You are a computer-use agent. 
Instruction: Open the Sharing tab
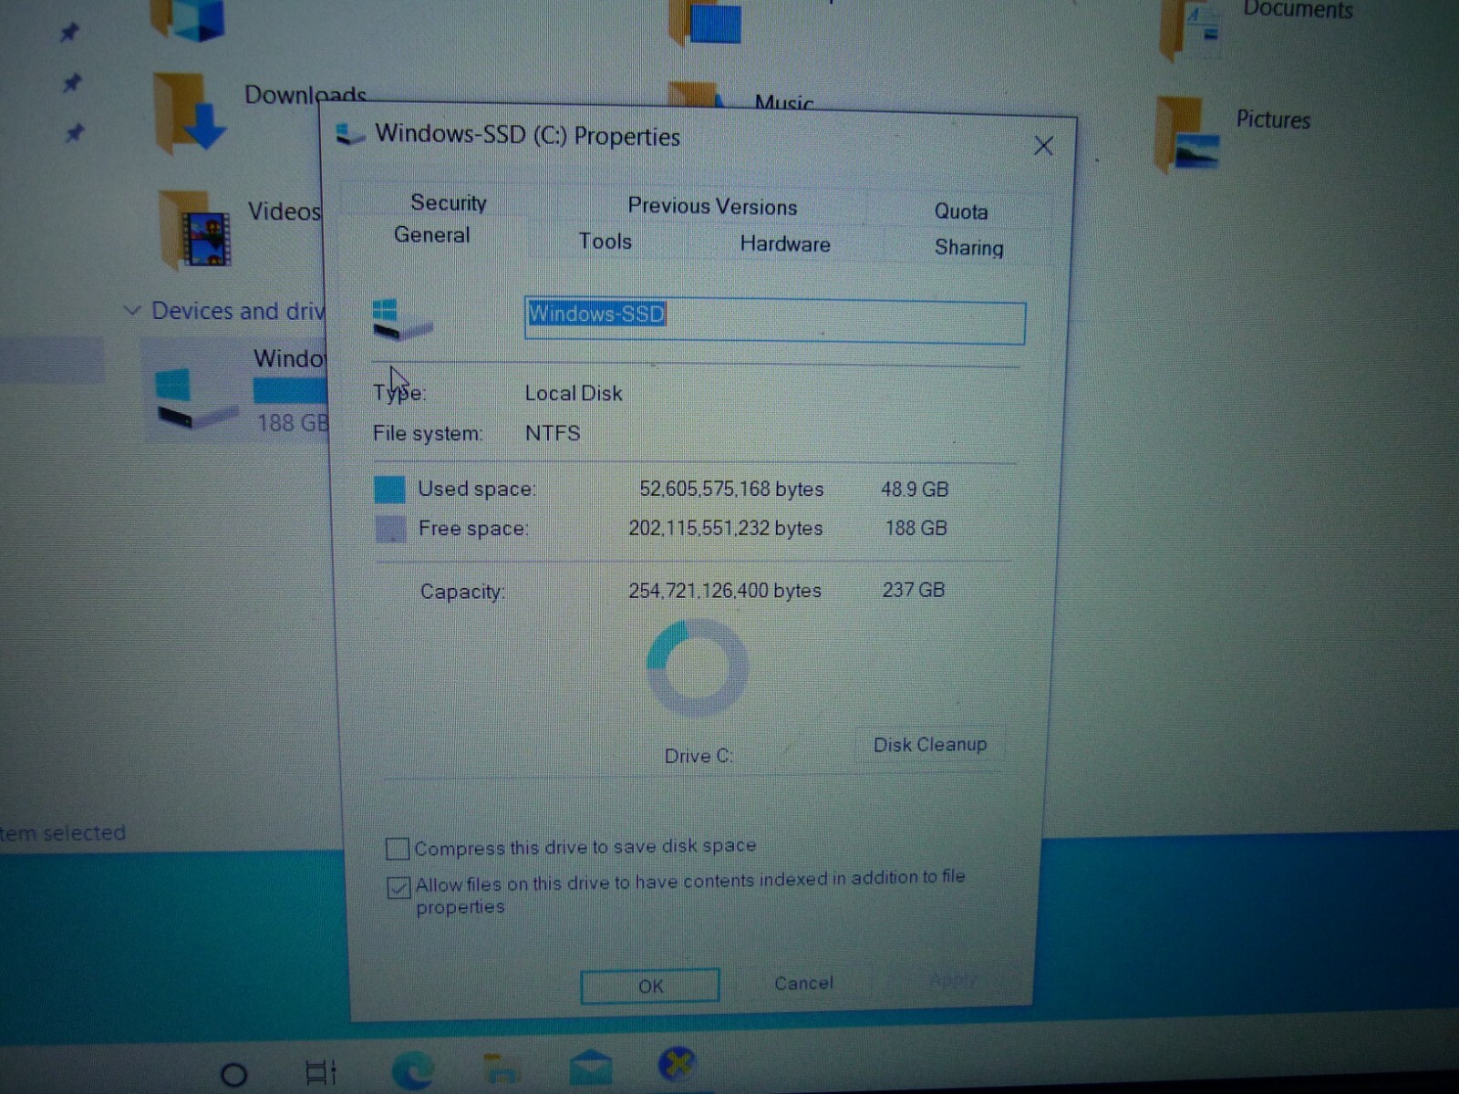tap(968, 248)
